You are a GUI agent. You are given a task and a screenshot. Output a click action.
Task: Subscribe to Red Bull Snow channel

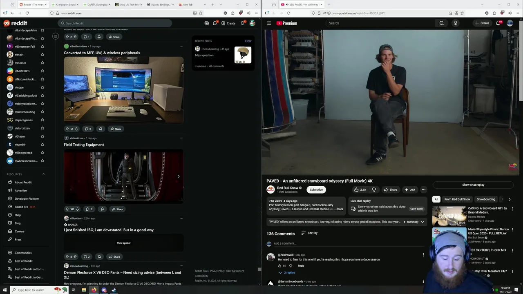pos(316,189)
